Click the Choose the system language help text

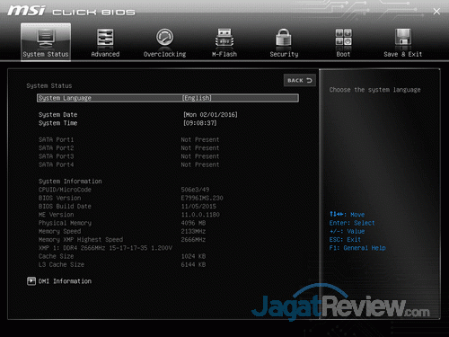(375, 90)
